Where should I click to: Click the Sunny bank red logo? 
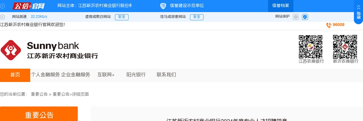pos(11,50)
